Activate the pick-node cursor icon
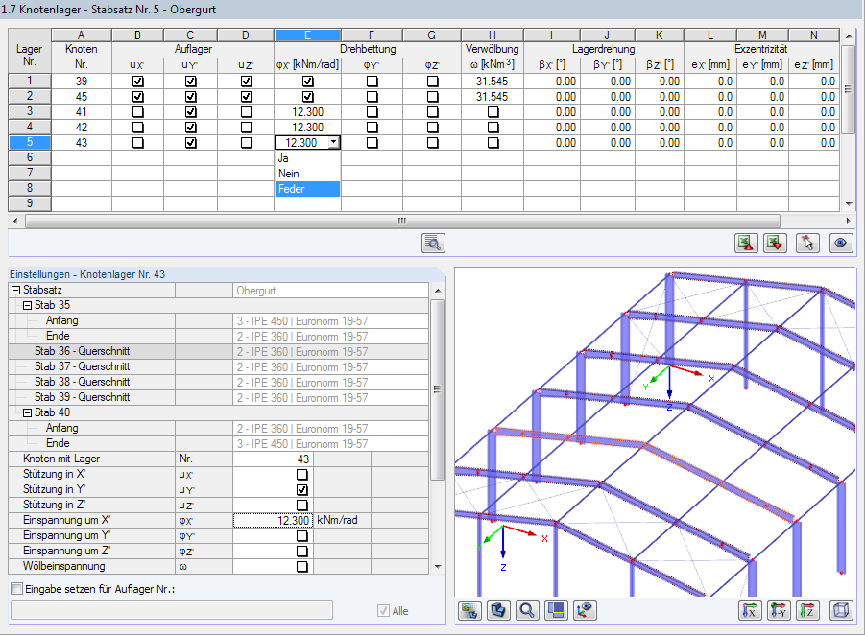This screenshot has width=865, height=635. (807, 243)
